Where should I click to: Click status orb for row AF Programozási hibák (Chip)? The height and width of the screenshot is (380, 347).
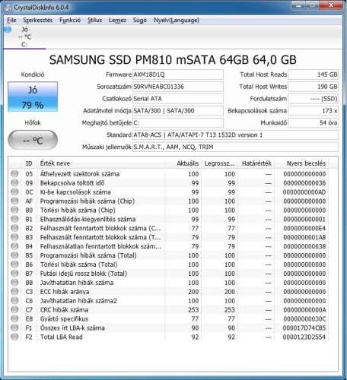tap(14, 201)
